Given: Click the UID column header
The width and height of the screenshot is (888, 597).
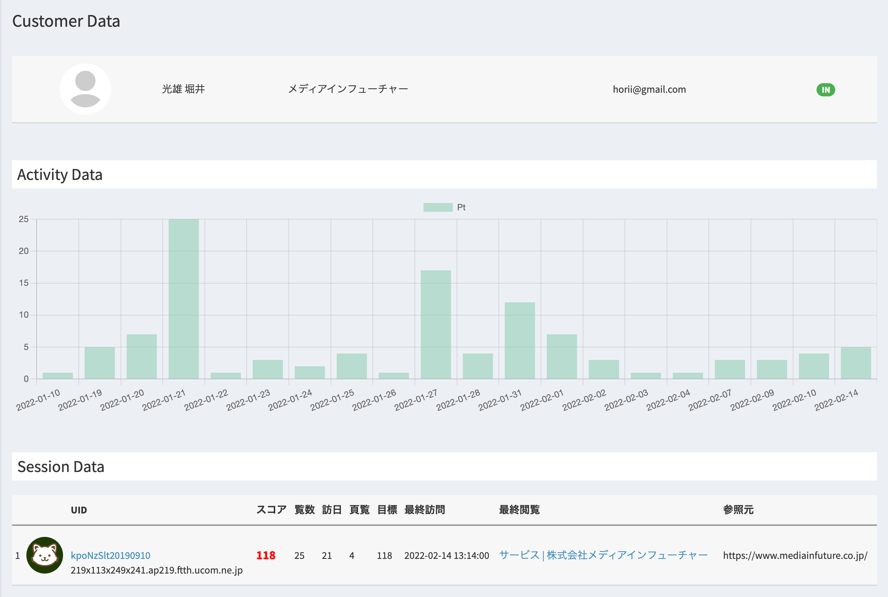Looking at the screenshot, I should tap(79, 510).
